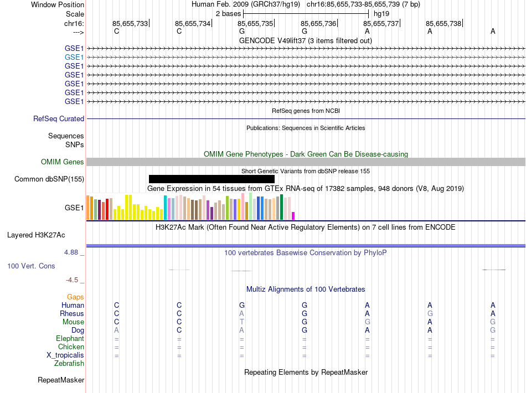
Task: Click the RepeatMasker track label
Action: point(61,380)
